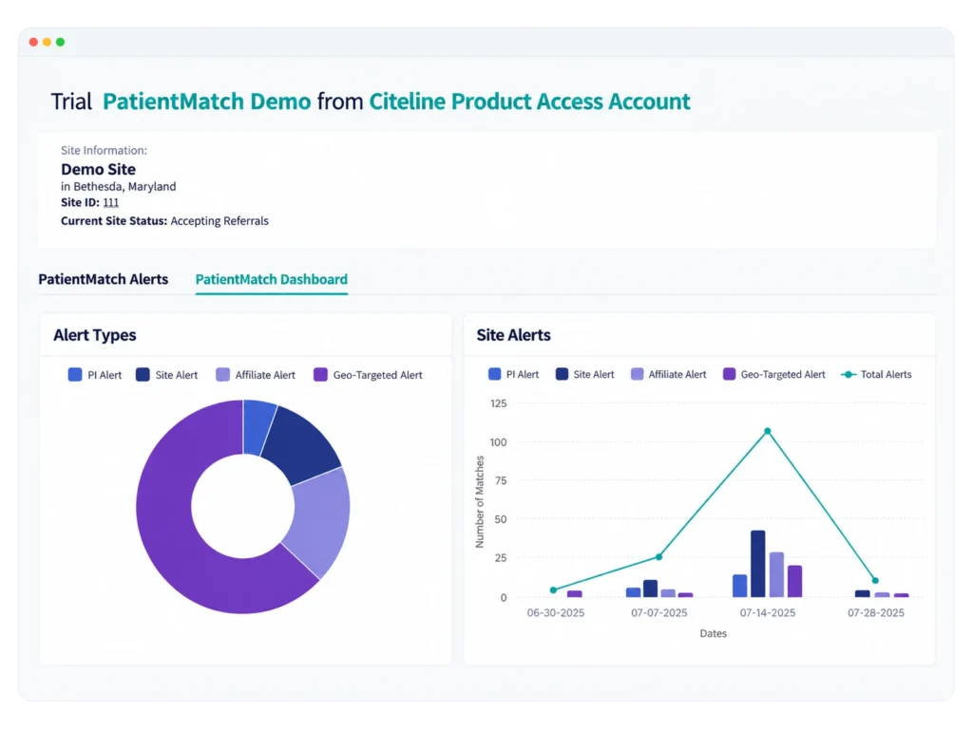This screenshot has height=729, width=973.
Task: Select Total Alerts point for 07-28-2025
Action: [875, 581]
